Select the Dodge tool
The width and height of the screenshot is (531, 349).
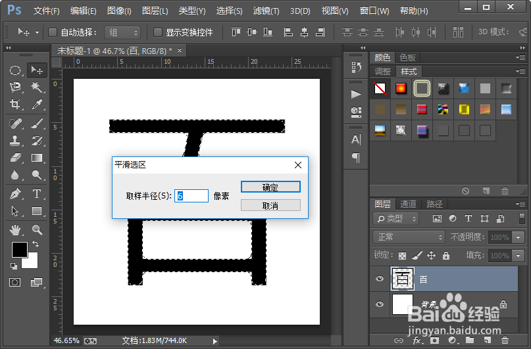(37, 175)
